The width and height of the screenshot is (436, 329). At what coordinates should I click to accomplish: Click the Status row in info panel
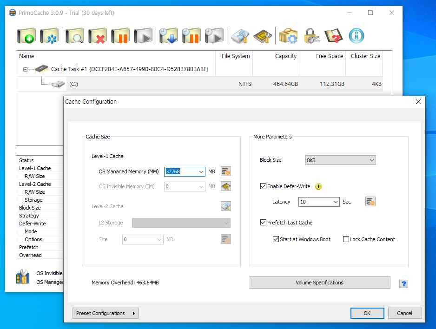click(40, 160)
